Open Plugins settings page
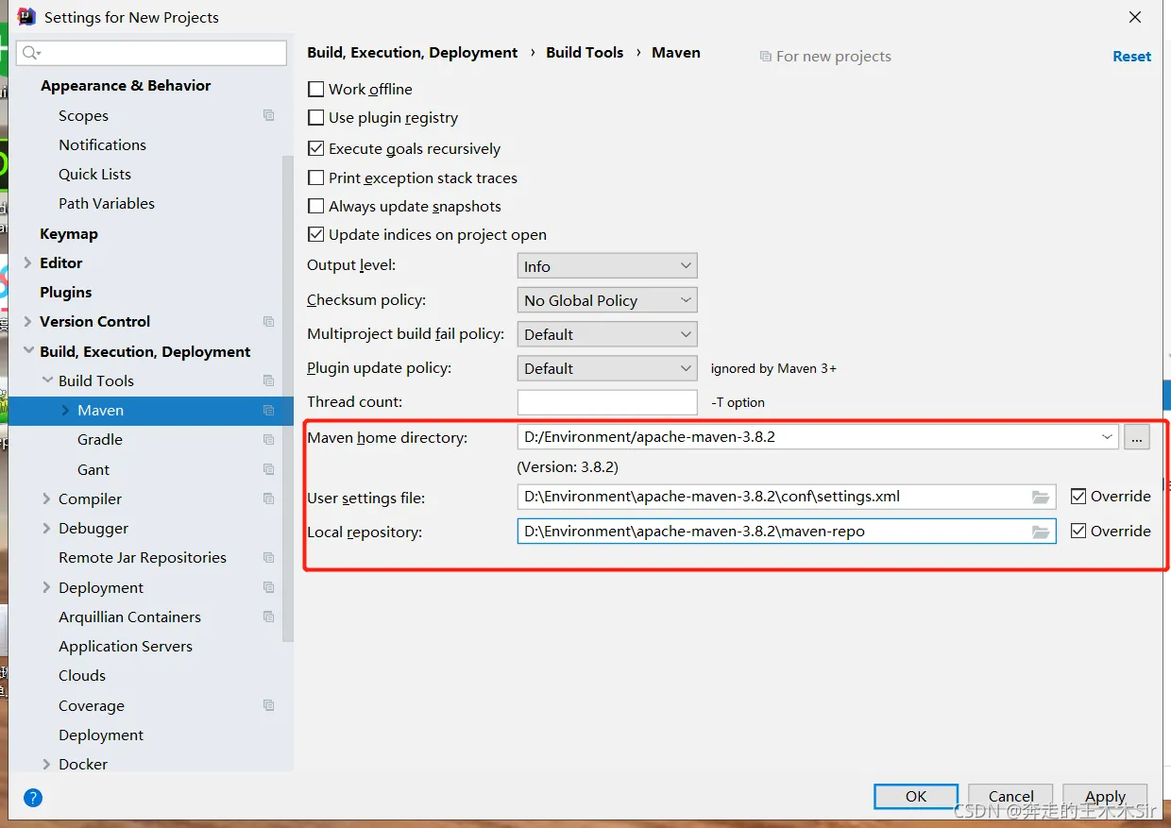 [66, 292]
